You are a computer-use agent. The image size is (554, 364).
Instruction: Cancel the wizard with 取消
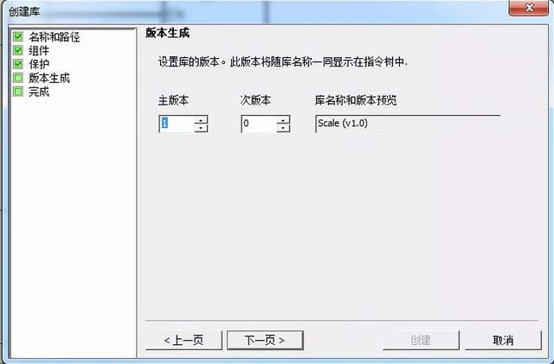coord(503,341)
